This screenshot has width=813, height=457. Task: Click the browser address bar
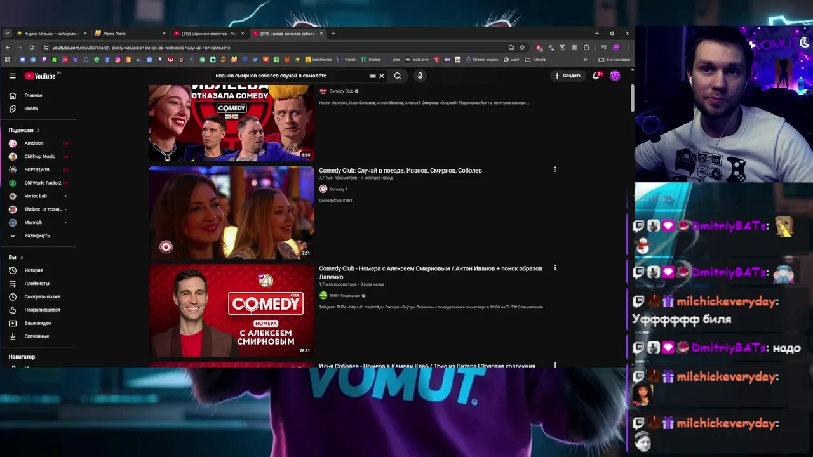(x=276, y=48)
